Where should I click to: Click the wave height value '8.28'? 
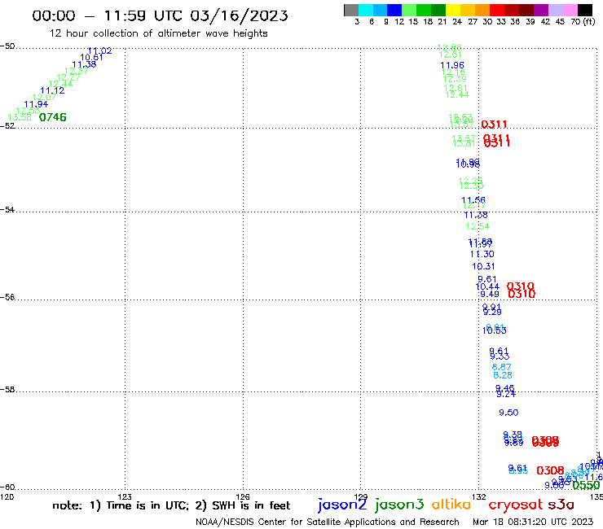(x=503, y=375)
